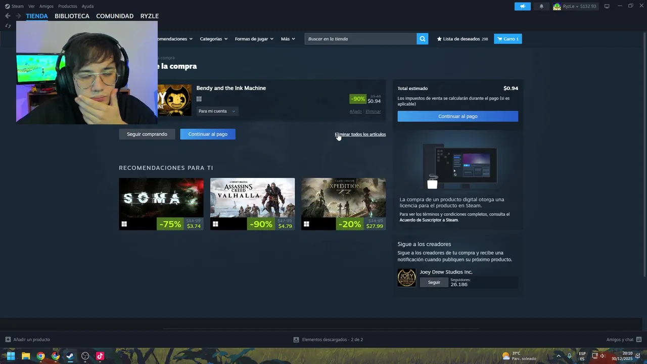Screen dimensions: 647x364
Task: Click Continuar al pago below the cart item
Action: [208, 134]
